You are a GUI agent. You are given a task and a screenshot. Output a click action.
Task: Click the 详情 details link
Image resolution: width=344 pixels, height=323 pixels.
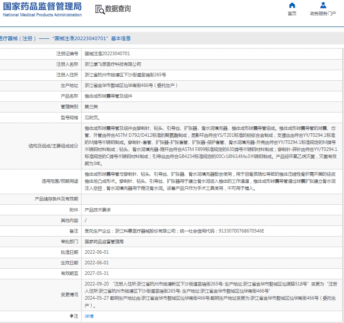coord(89,316)
